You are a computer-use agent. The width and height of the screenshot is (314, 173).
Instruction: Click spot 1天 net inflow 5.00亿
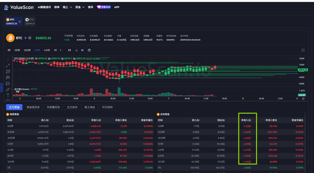(x=97, y=168)
